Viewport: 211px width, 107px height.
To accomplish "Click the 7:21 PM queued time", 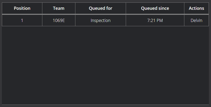I will [155, 20].
